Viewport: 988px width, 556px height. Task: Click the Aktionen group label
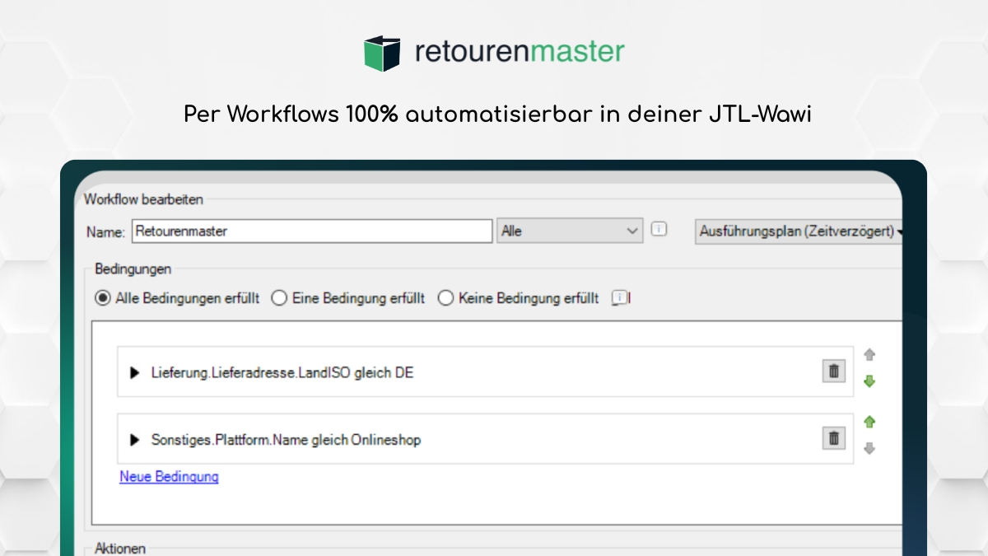(x=120, y=549)
